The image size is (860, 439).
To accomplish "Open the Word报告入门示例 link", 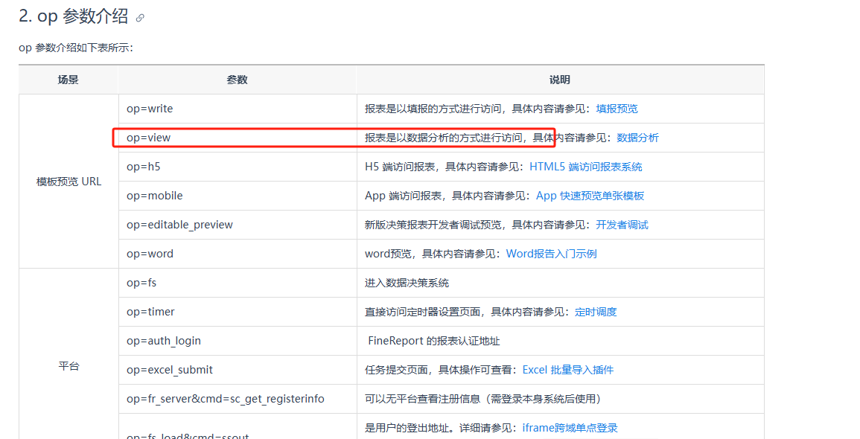I will coord(551,254).
